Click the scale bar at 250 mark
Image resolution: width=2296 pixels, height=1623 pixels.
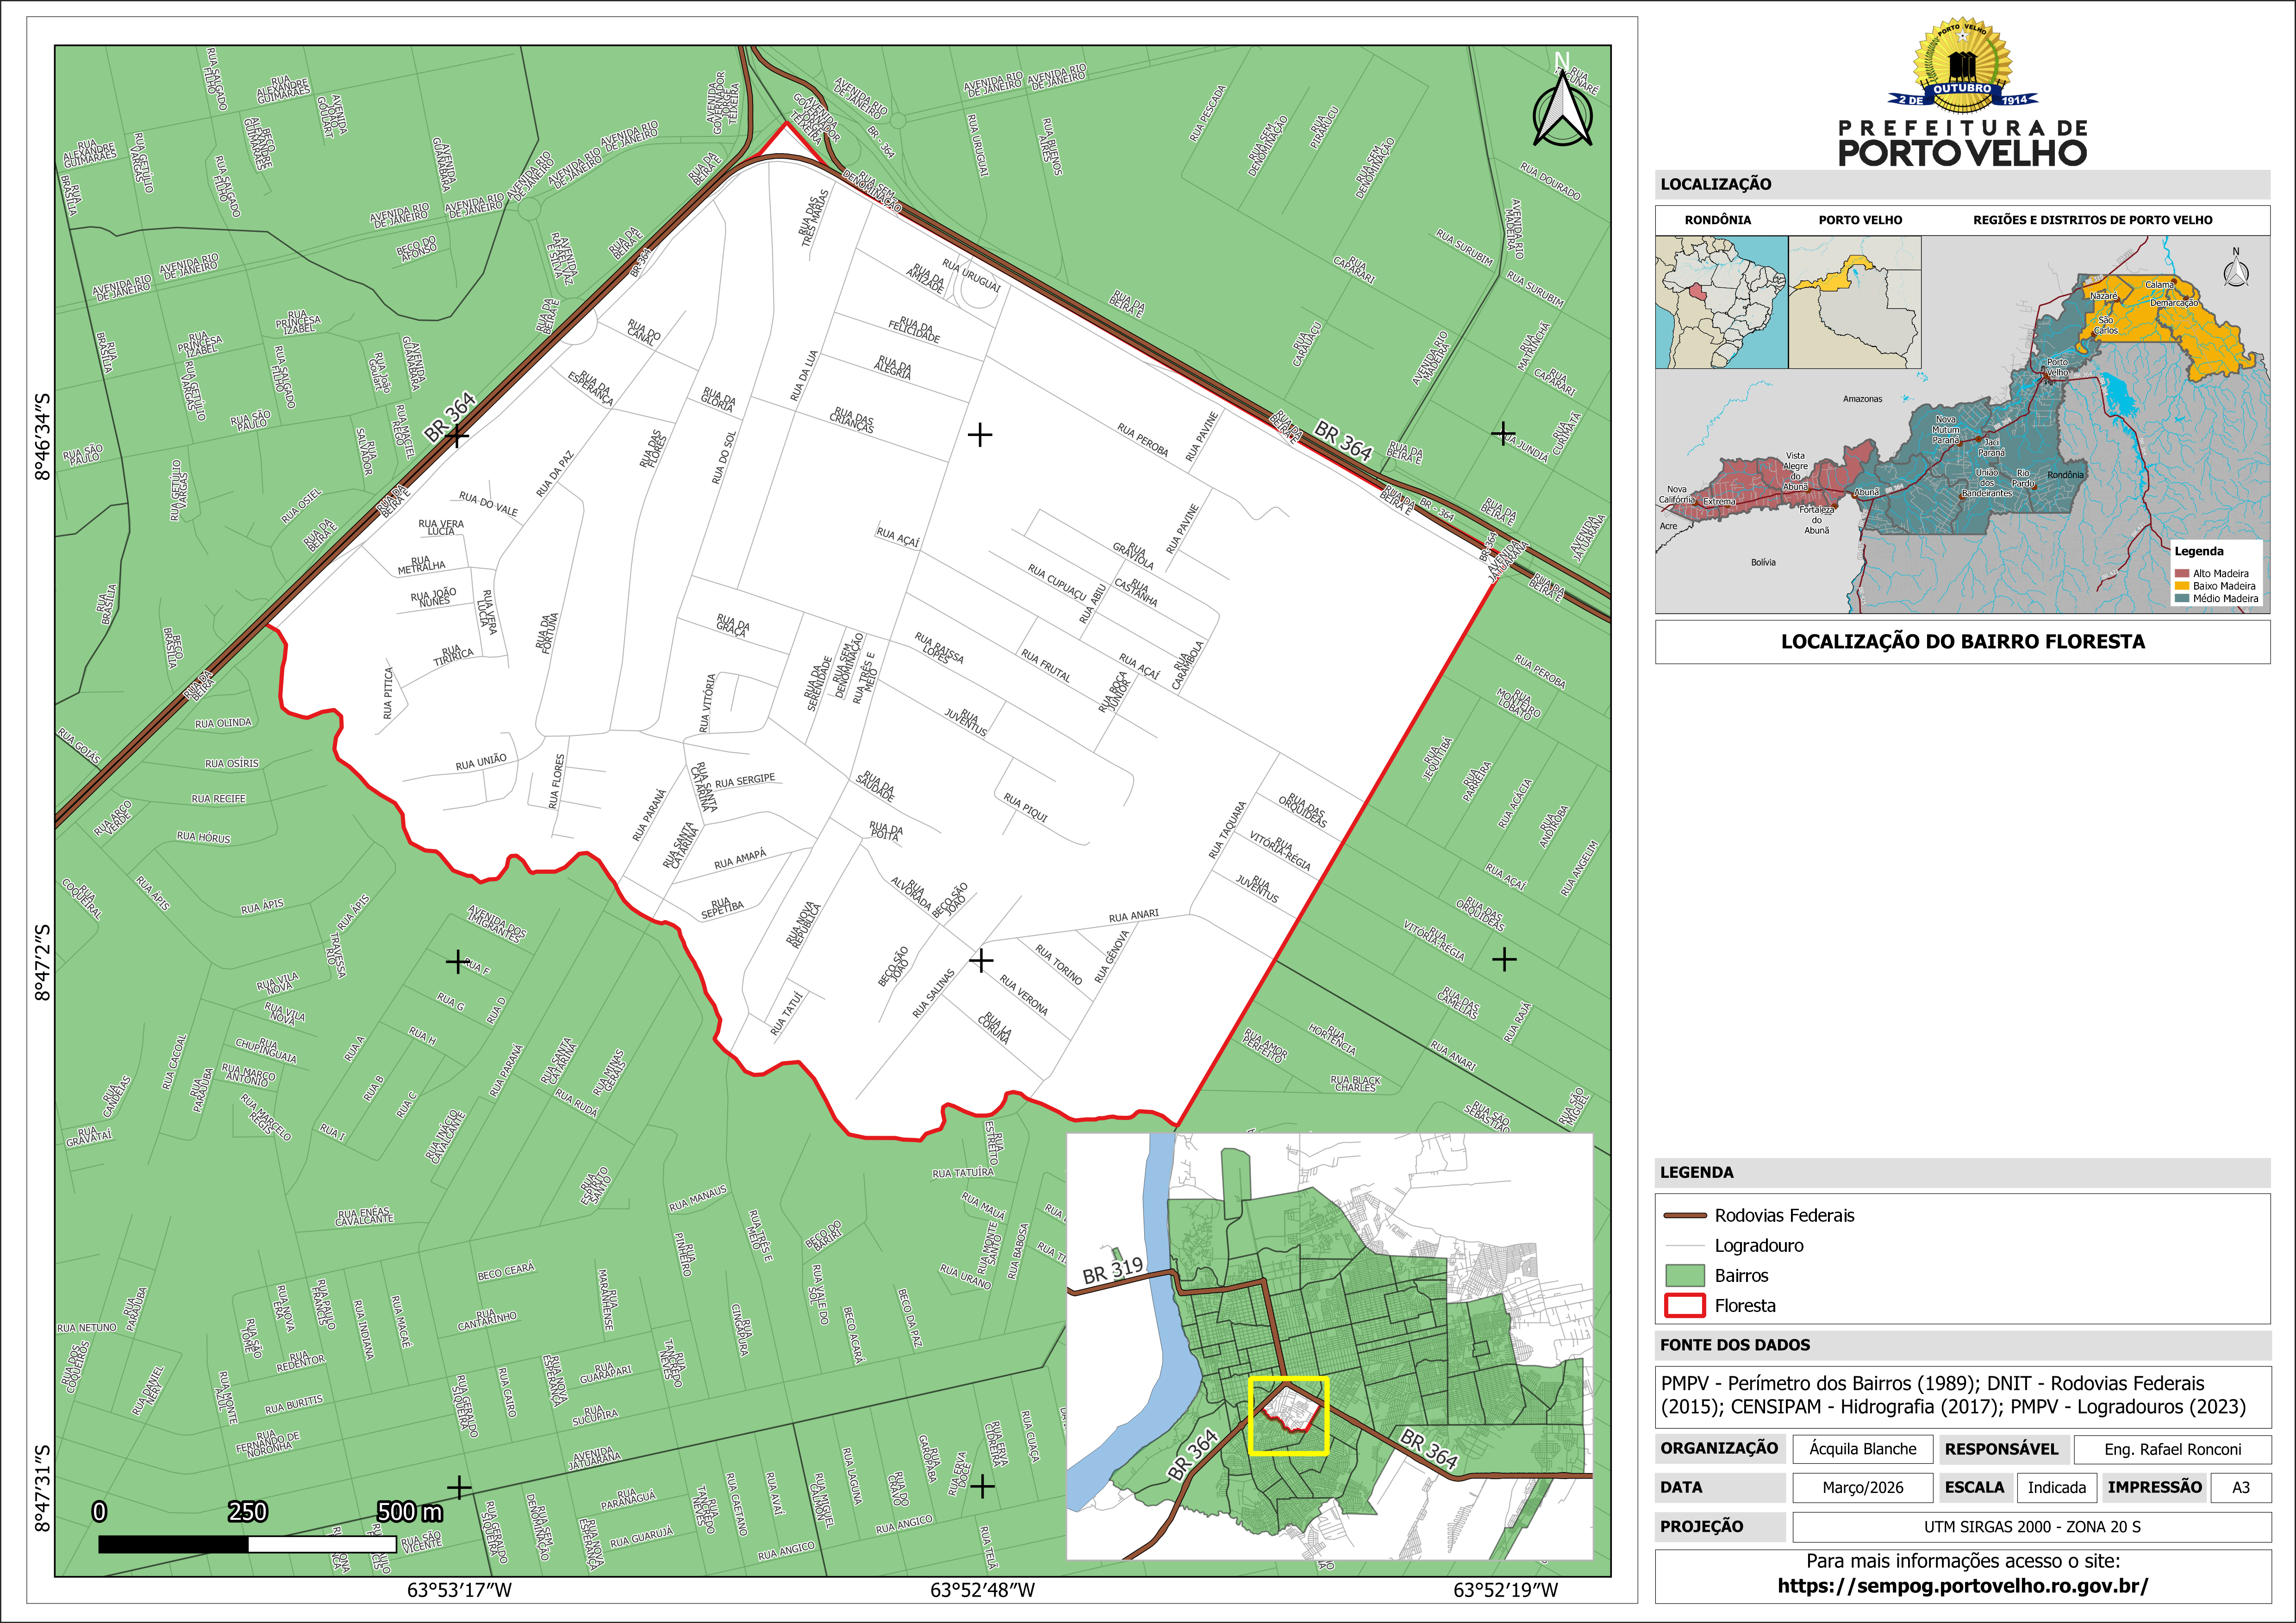[248, 1543]
